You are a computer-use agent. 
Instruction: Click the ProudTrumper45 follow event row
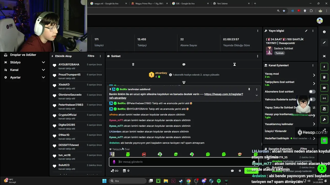[77, 76]
